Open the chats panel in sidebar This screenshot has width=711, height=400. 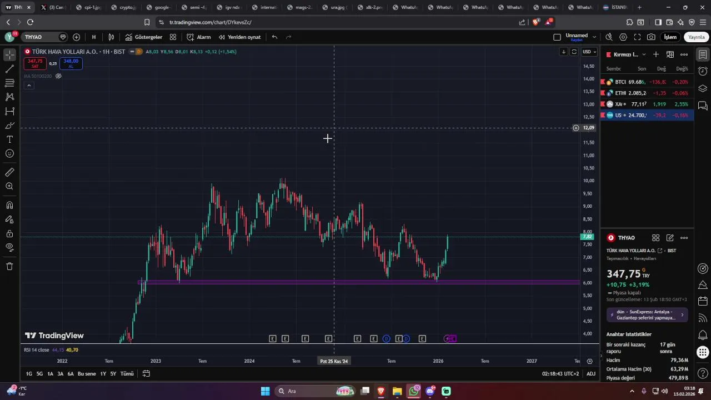(x=703, y=106)
